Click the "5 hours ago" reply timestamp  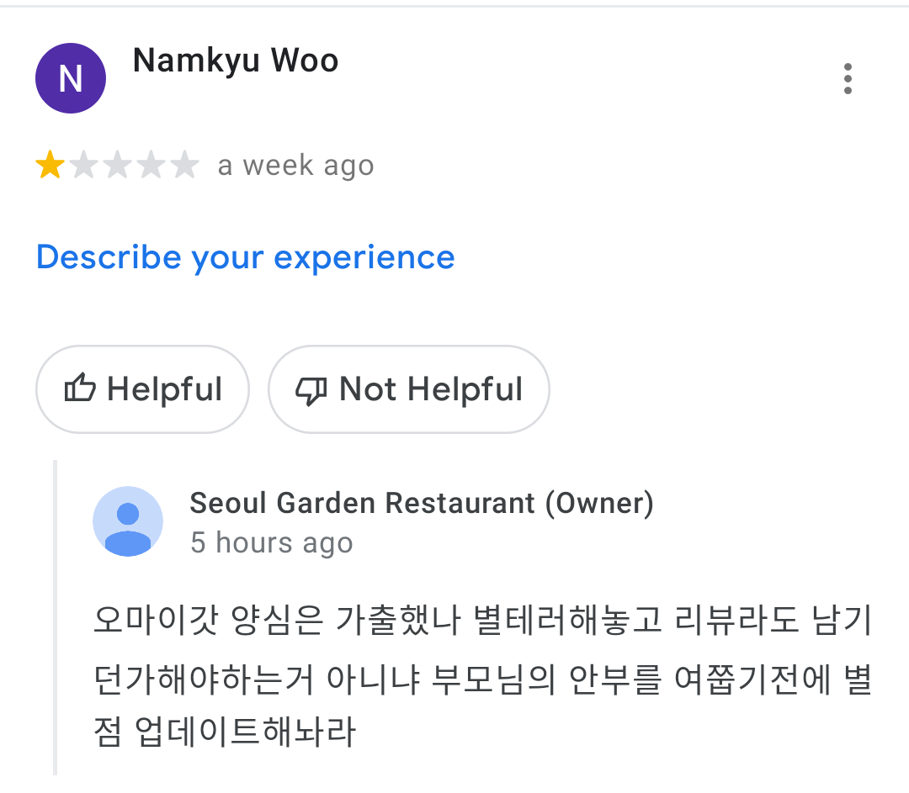pos(271,542)
